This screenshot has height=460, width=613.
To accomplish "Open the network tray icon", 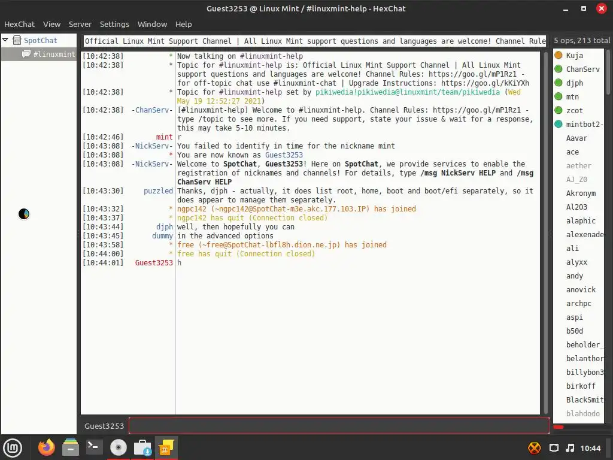I will coord(554,448).
